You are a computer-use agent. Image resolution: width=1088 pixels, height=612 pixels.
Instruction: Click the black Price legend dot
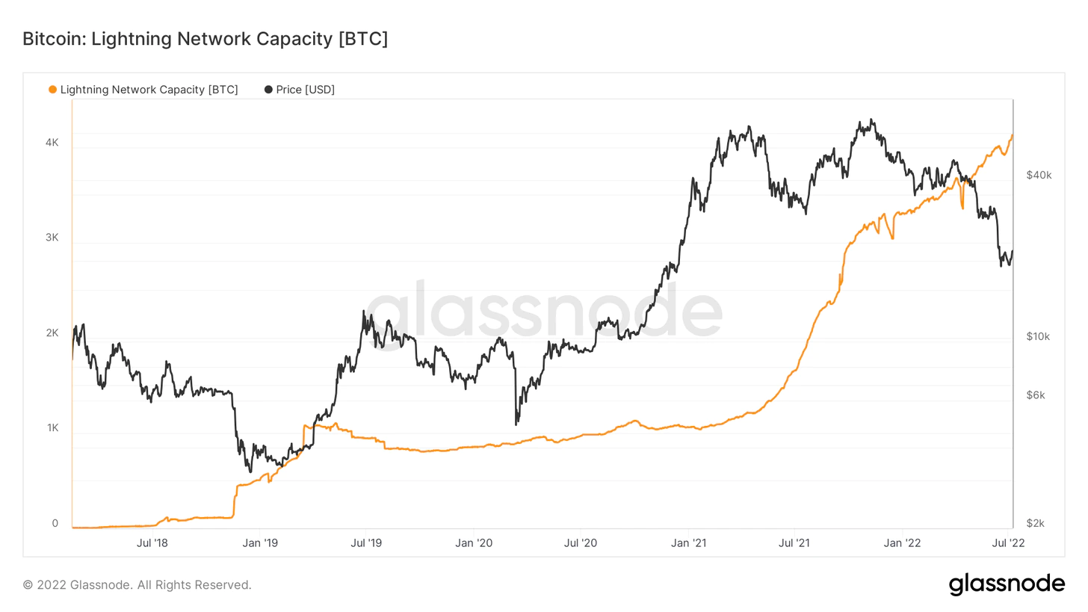[268, 90]
